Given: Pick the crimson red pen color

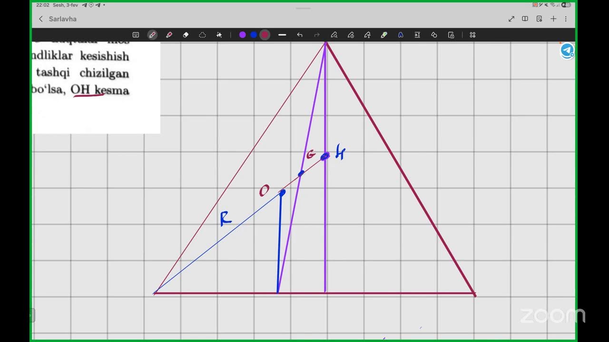Looking at the screenshot, I should 265,35.
